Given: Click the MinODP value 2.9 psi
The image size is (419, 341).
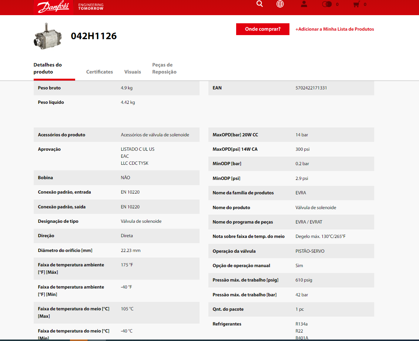Looking at the screenshot, I should pyautogui.click(x=302, y=178).
